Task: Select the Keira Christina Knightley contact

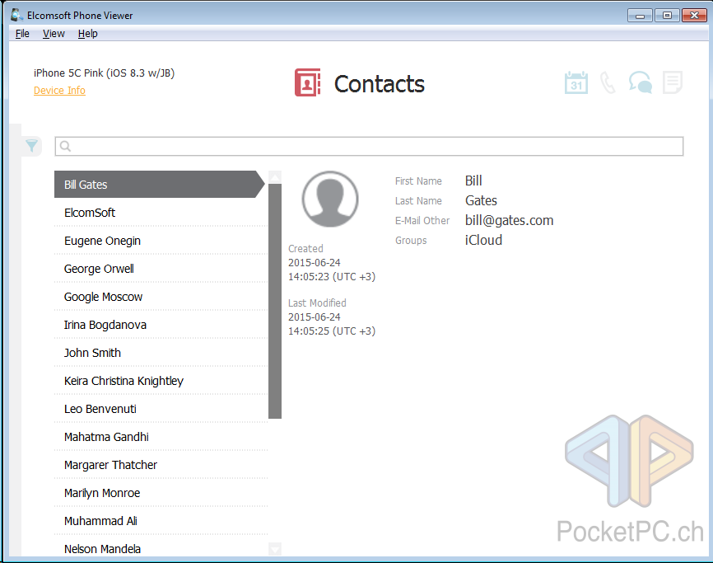Action: pos(161,381)
